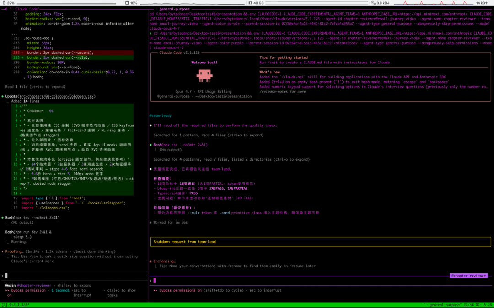Focus the left pane command prompt input

click(75, 276)
